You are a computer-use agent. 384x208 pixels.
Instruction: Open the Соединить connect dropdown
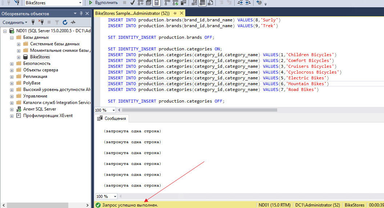pos(15,22)
